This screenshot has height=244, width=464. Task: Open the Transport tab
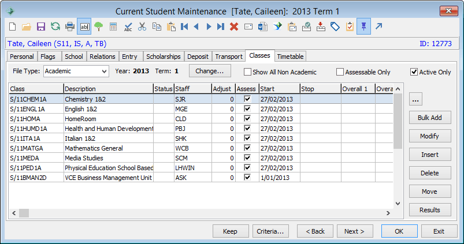tap(229, 57)
